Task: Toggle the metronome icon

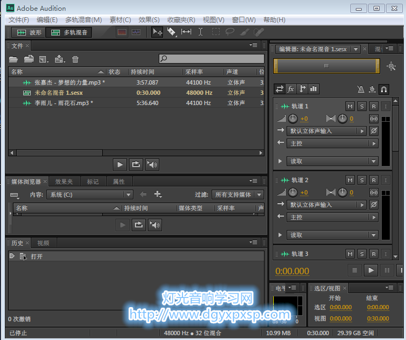Action: coord(361,89)
